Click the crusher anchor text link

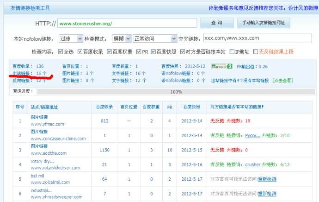(253, 164)
